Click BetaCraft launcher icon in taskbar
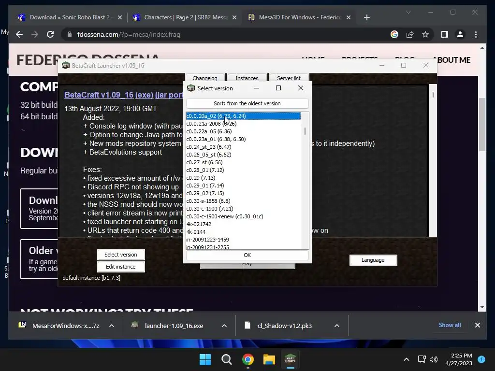The height and width of the screenshot is (371, 495). (290, 359)
